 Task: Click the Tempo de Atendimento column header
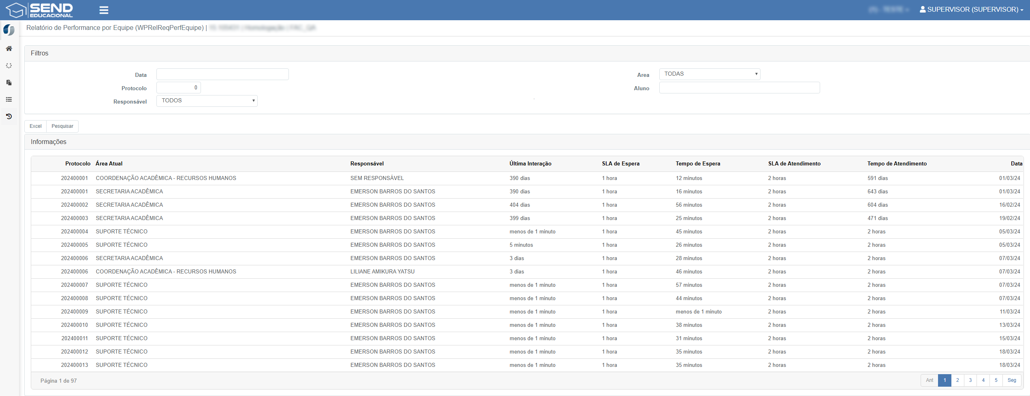[897, 164]
